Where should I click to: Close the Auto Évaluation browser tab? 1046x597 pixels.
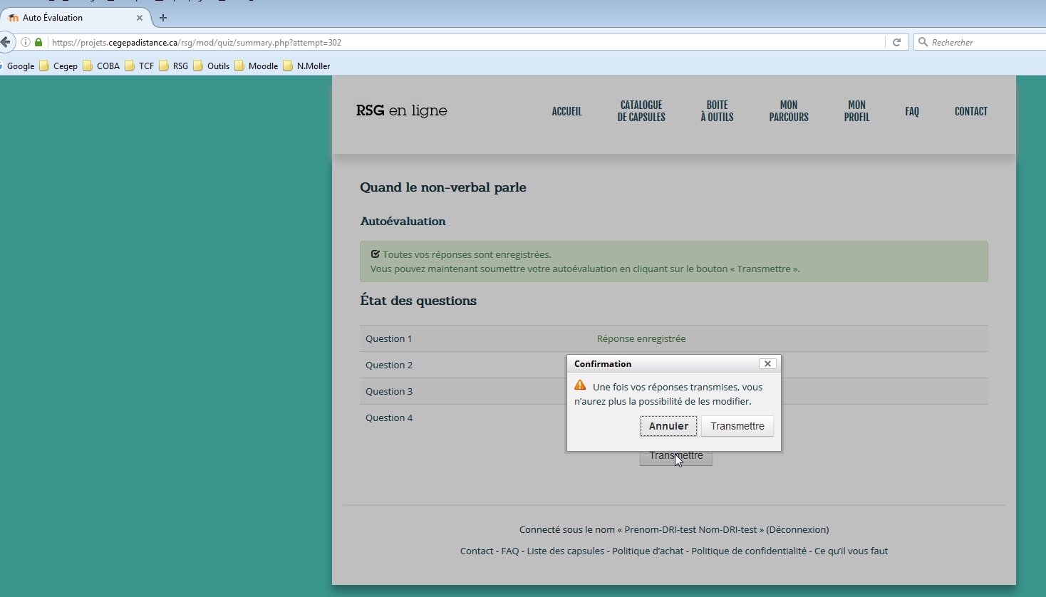(140, 18)
